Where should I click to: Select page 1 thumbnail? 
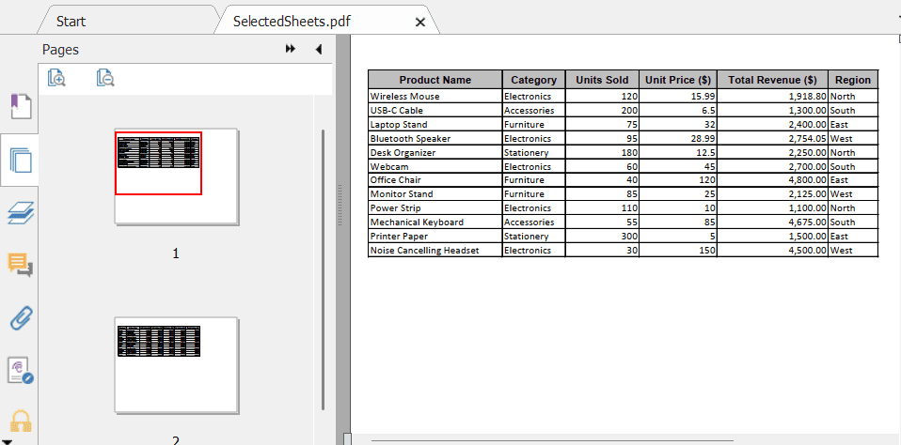coord(177,176)
